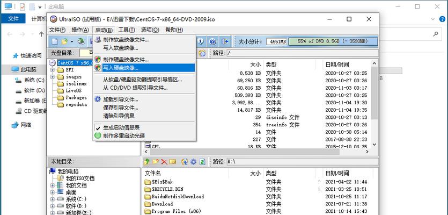The width and height of the screenshot is (448, 215).
Task: Click the gear icon beside 加载引导文件
Action: click(x=98, y=99)
